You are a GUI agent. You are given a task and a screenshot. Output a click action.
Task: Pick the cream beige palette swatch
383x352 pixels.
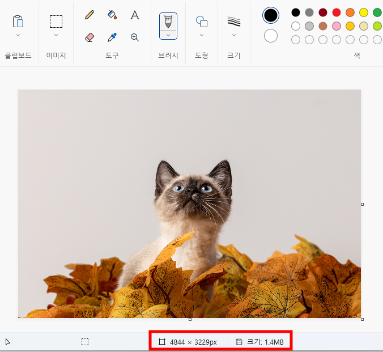point(364,26)
